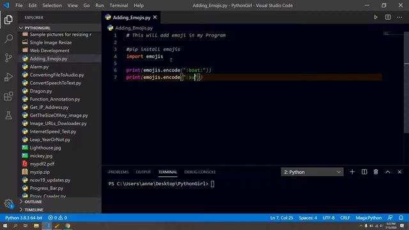Switch to the PROBLEMS panel tab
409x230 pixels.
(x=118, y=172)
